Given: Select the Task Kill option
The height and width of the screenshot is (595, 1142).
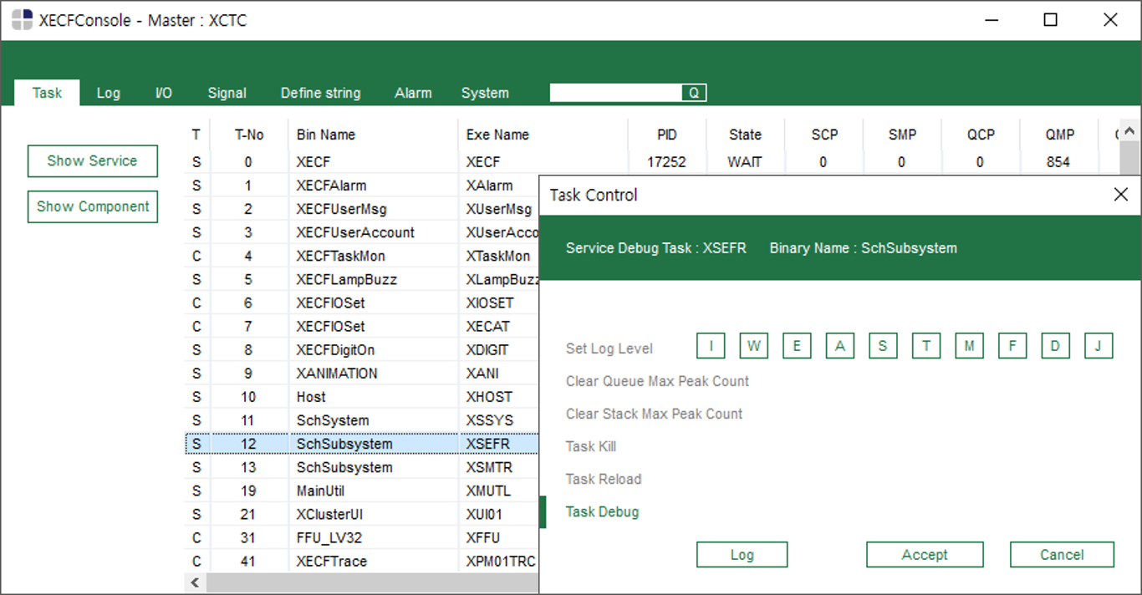Looking at the screenshot, I should 591,446.
